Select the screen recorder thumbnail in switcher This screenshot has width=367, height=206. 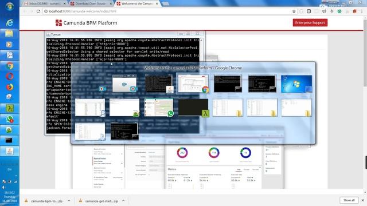point(124,84)
